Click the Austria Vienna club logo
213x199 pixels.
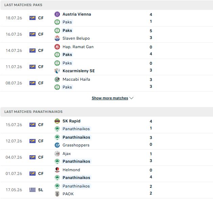(x=57, y=14)
